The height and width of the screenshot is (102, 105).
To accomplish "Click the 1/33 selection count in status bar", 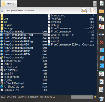I will (x=3, y=97).
